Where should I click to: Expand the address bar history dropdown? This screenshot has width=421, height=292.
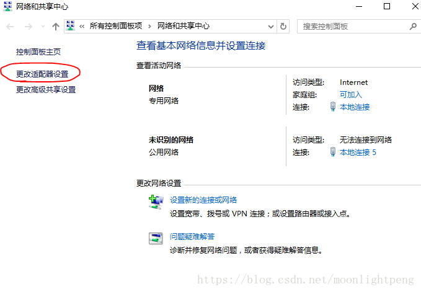(271, 27)
